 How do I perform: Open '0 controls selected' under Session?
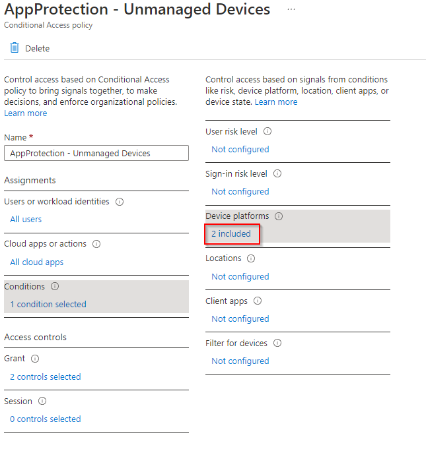tap(46, 419)
